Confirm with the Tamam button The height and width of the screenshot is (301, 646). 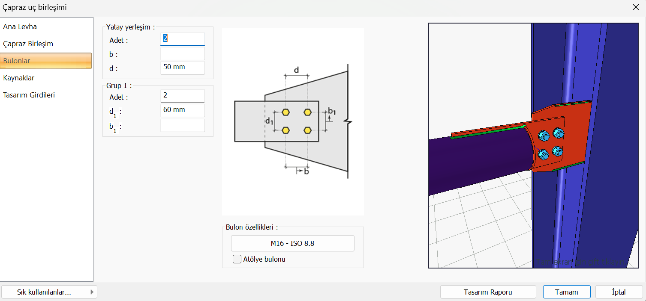coord(566,292)
